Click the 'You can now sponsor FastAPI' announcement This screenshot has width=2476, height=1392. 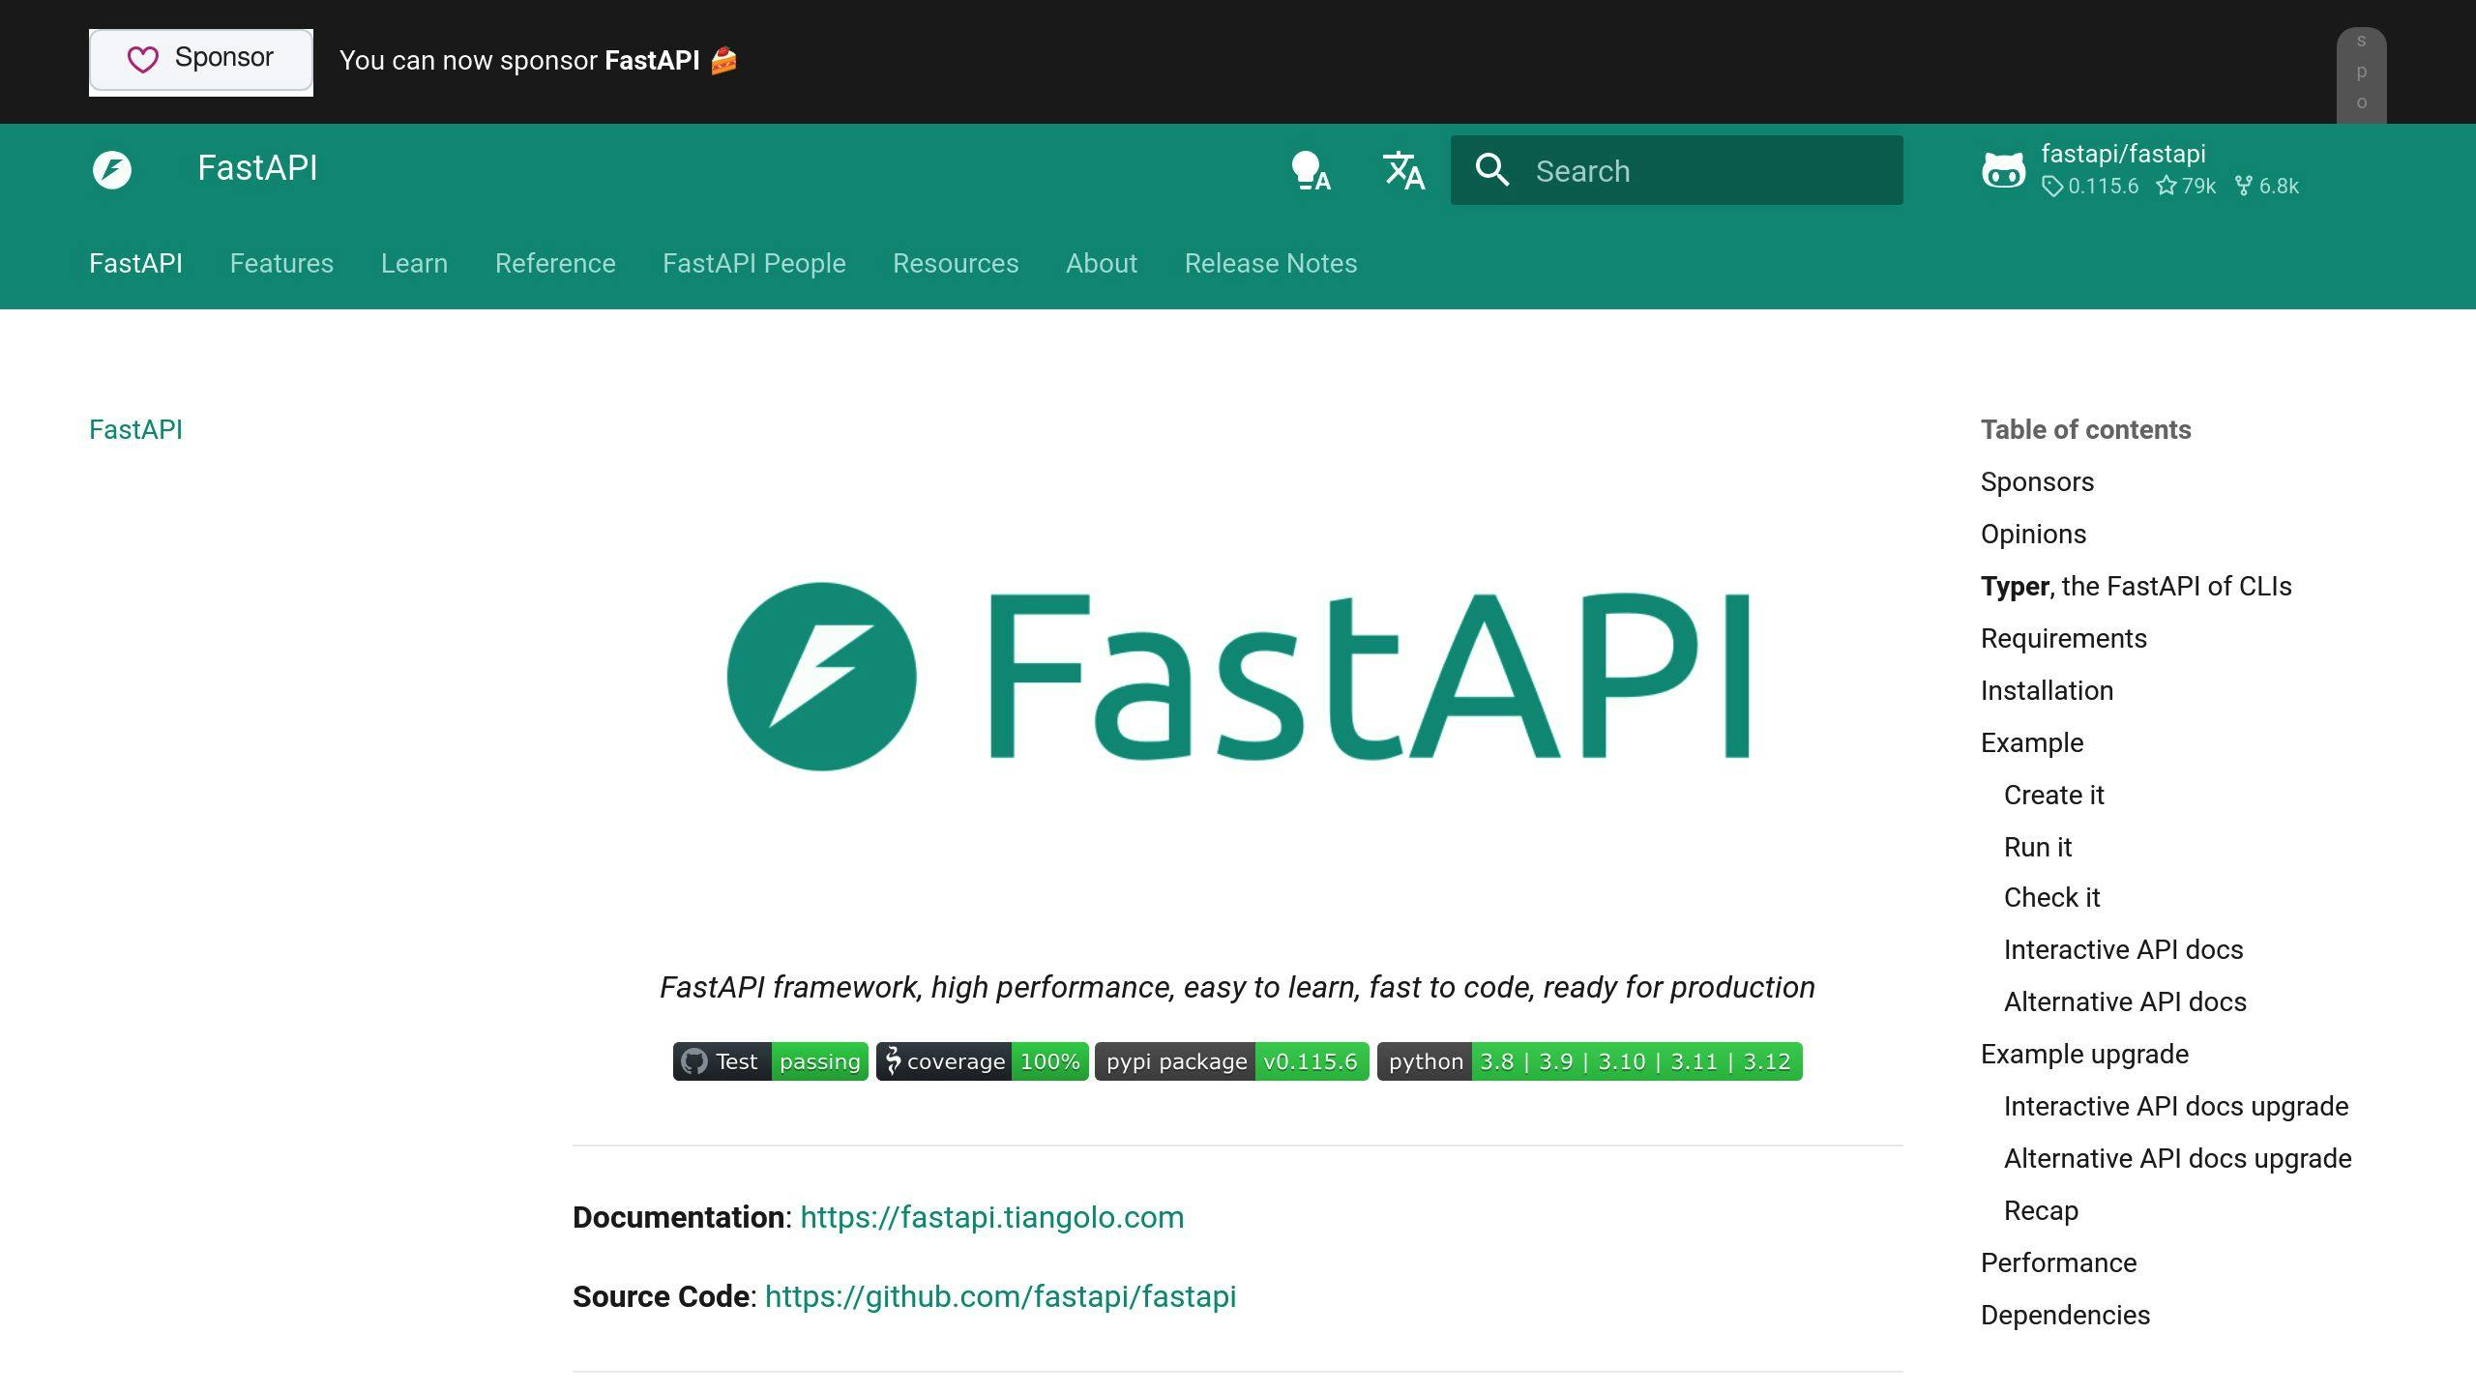click(x=539, y=61)
